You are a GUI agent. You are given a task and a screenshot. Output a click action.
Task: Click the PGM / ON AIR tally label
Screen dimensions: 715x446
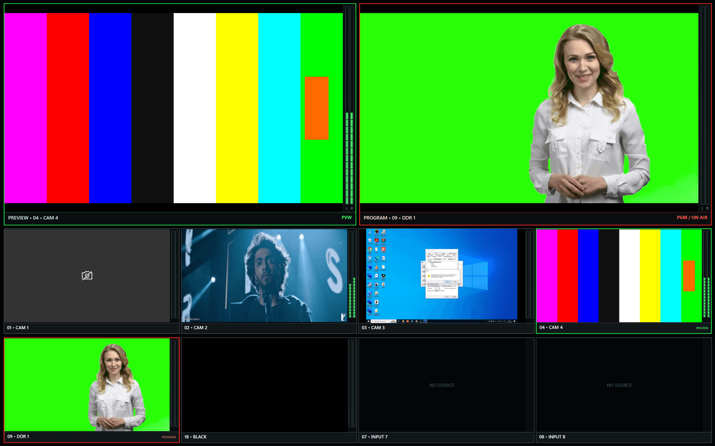[692, 218]
